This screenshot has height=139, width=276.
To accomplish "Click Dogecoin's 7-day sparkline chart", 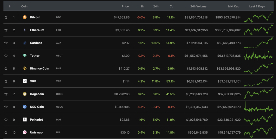I will pos(258,94).
